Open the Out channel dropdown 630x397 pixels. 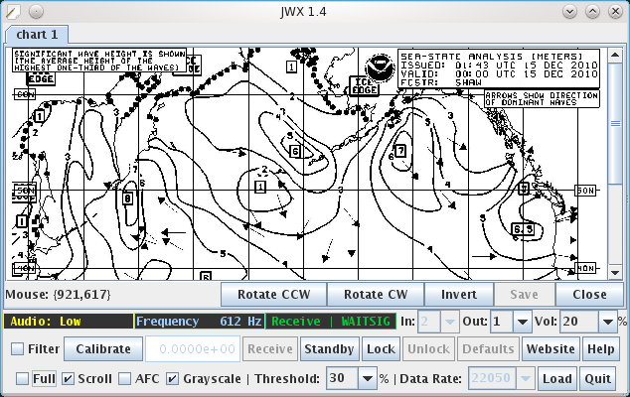(x=523, y=322)
